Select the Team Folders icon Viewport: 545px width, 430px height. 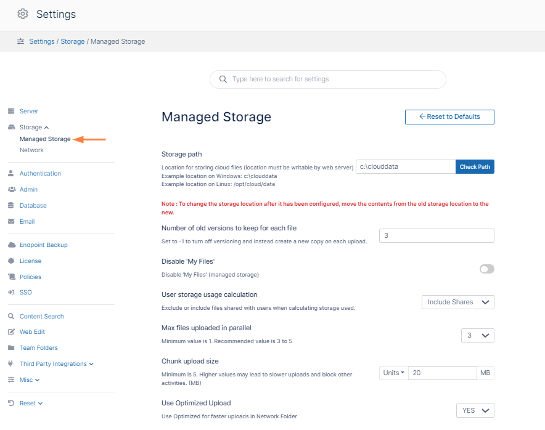click(12, 347)
